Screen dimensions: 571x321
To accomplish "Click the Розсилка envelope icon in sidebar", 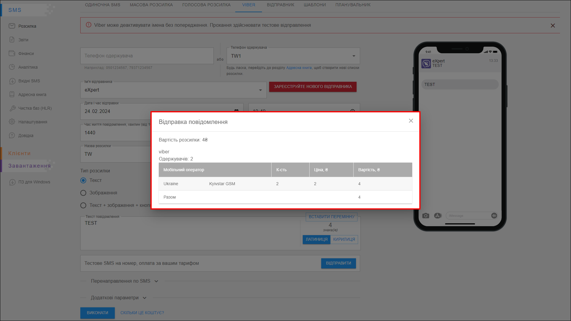I will point(12,26).
